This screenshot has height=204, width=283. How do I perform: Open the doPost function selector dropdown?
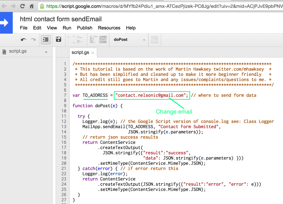pos(129,40)
